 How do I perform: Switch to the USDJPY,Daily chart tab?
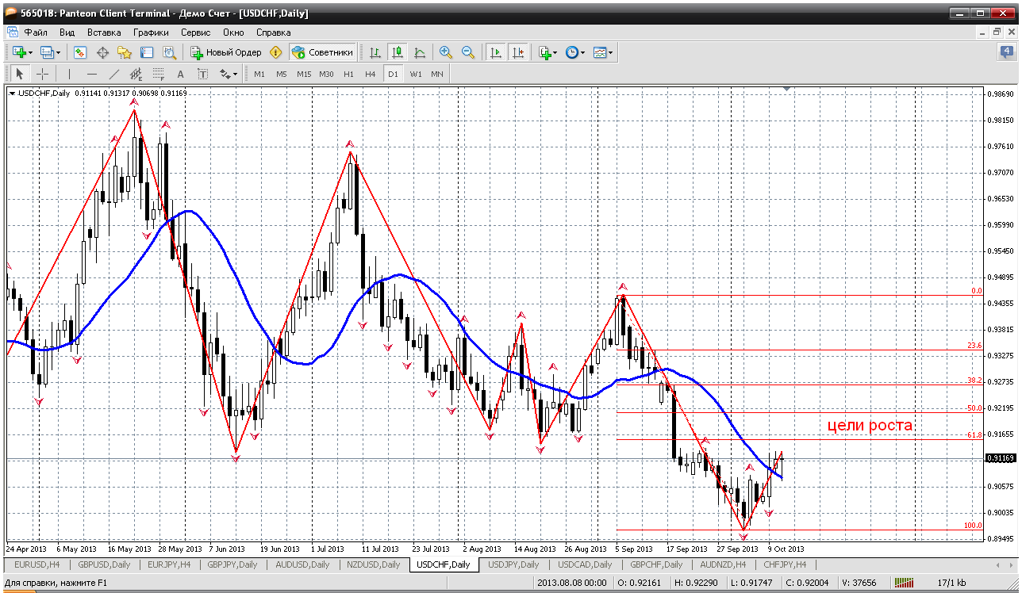click(x=513, y=564)
